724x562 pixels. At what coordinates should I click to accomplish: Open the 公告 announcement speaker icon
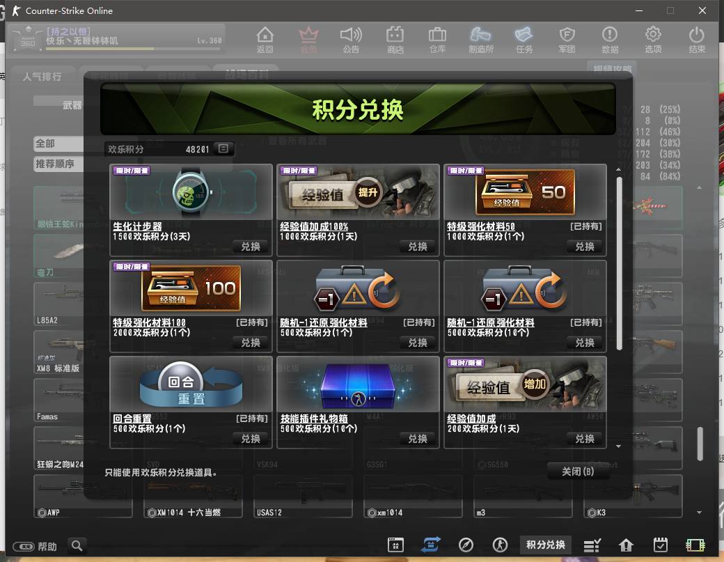(x=351, y=40)
